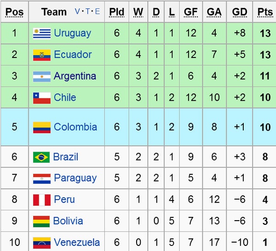Click the Uruguay flag icon
The image size is (276, 251).
coord(42,33)
